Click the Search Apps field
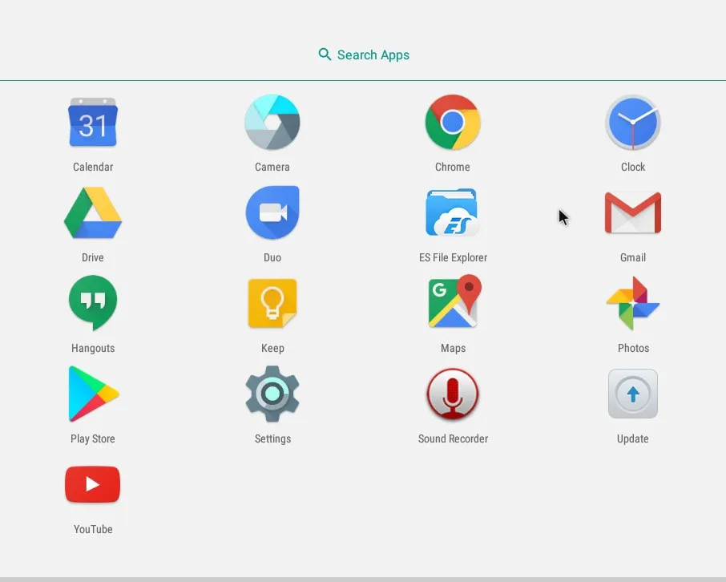The height and width of the screenshot is (582, 726). coord(363,55)
